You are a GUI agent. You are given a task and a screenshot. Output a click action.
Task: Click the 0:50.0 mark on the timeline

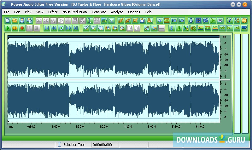(x=31, y=127)
